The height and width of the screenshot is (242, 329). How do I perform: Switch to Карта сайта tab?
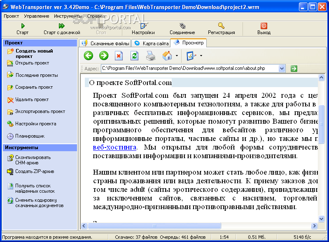tap(152, 43)
